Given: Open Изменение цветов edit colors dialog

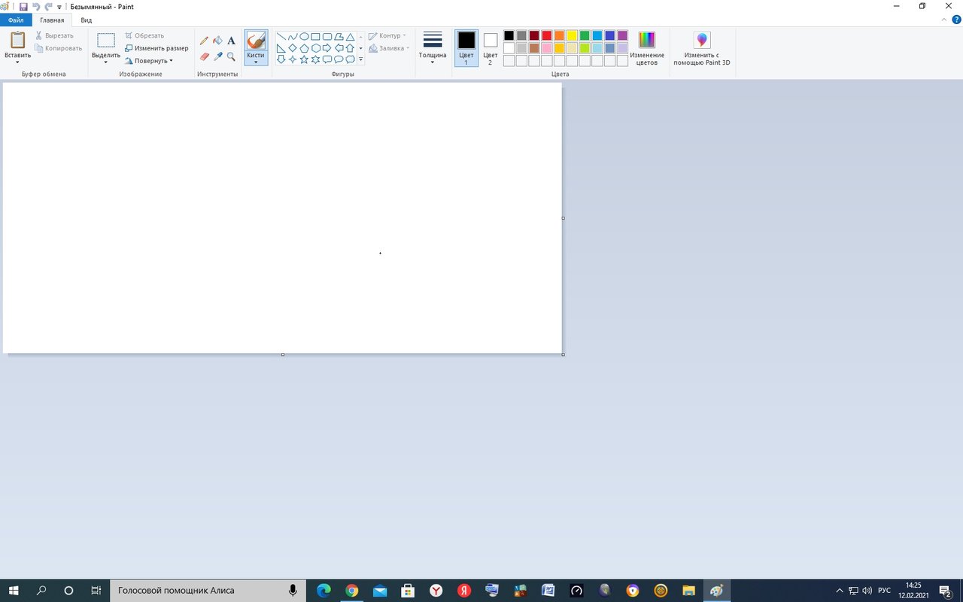Looking at the screenshot, I should 647,48.
